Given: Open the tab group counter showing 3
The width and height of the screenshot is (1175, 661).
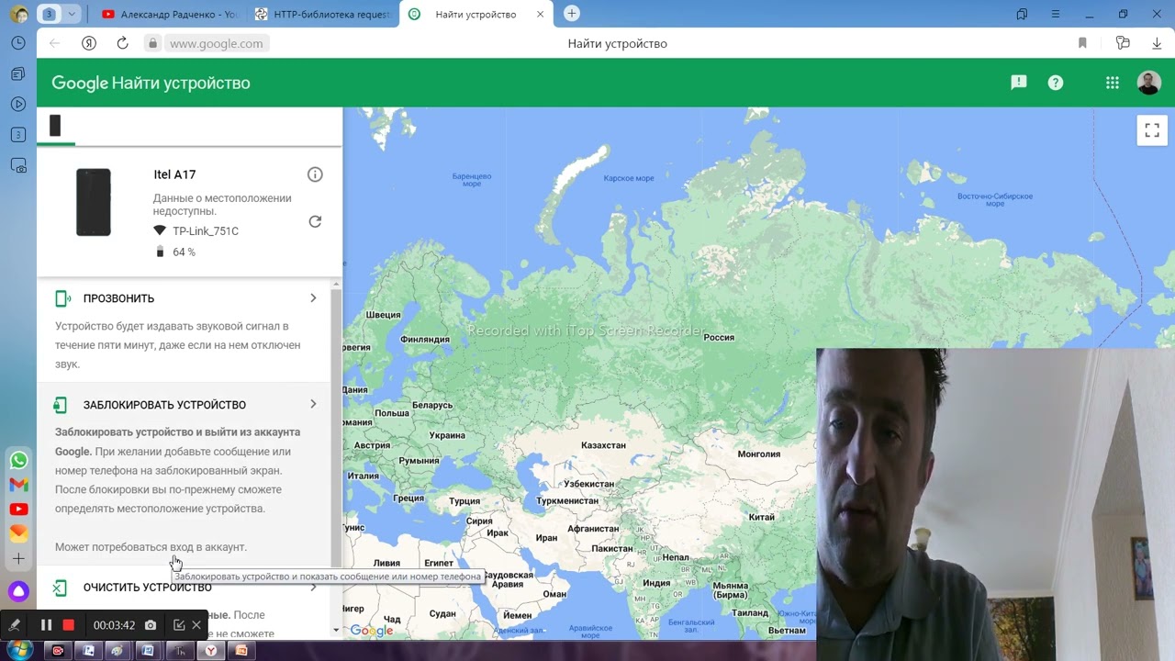Looking at the screenshot, I should click(x=50, y=14).
